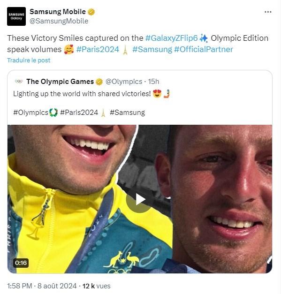Click the Samsung Galaxy profile avatar
This screenshot has width=281, height=294.
[x=16, y=16]
